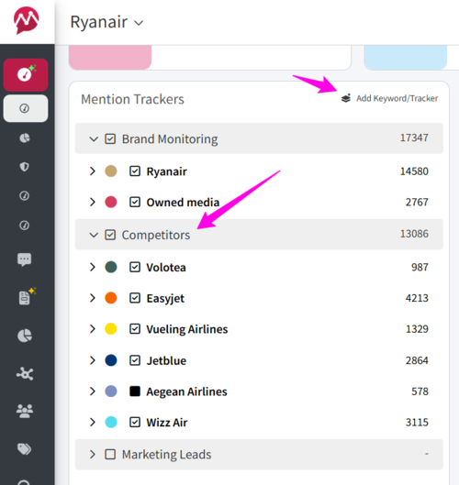Uncheck the Volotea checkbox
The image size is (459, 485).
point(135,267)
